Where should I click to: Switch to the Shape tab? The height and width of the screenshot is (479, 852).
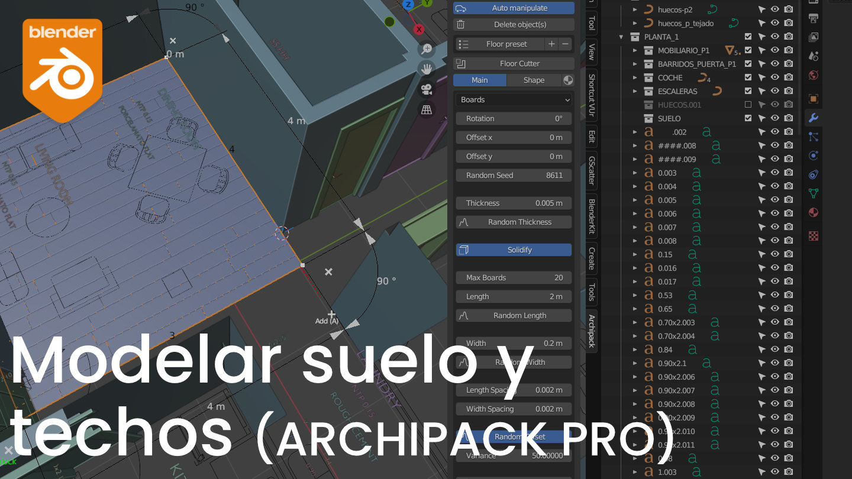[x=533, y=80]
